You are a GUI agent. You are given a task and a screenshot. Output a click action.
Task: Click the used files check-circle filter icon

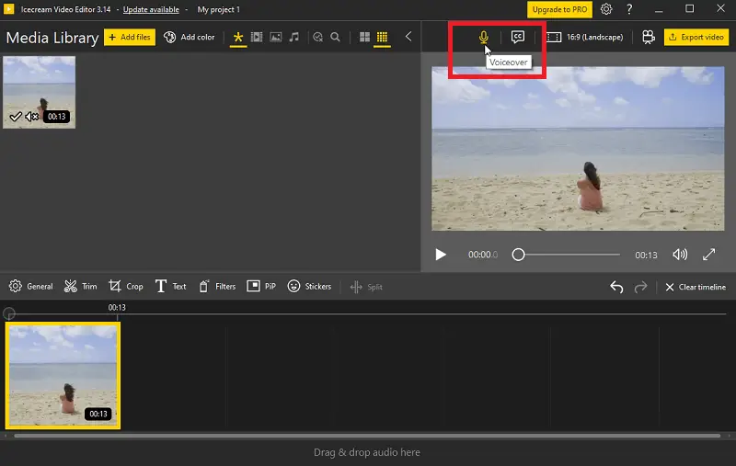(317, 37)
